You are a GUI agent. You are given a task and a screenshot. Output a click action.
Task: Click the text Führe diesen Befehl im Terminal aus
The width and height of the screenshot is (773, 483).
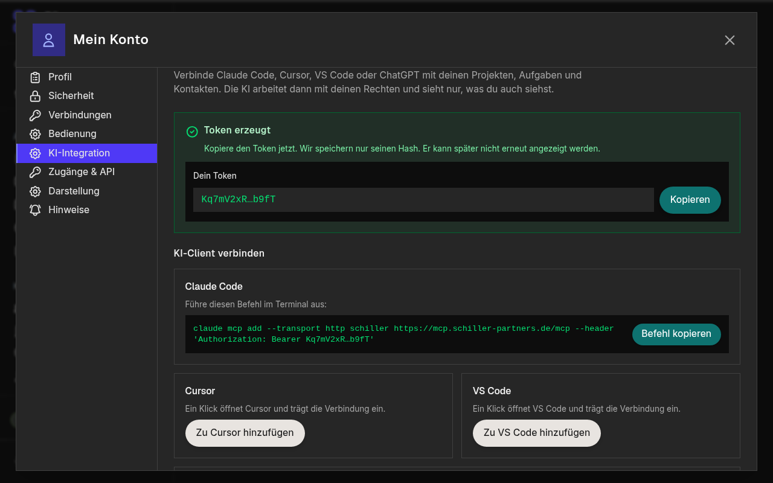(x=255, y=305)
